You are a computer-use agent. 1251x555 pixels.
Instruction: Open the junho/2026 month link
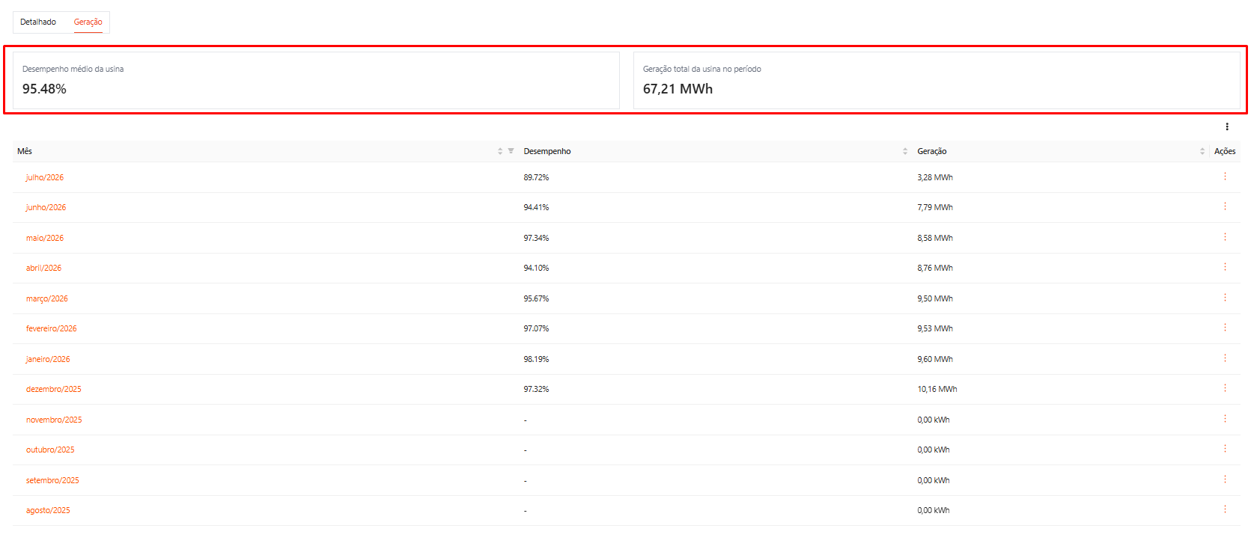[x=46, y=208]
